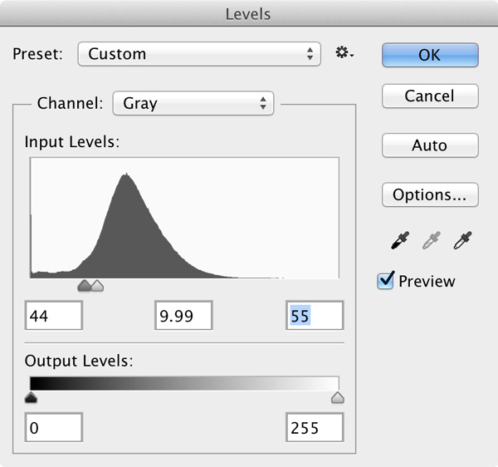Toggle the Preview checkbox

click(386, 281)
